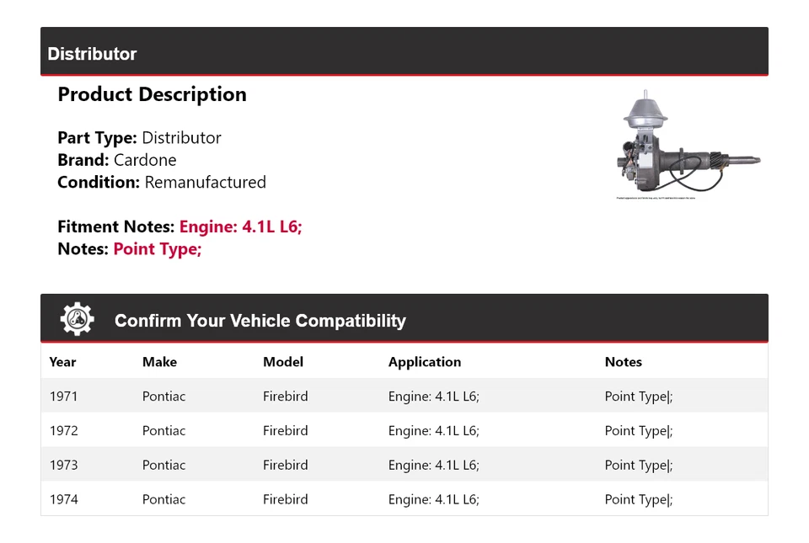Click the Distributor header bar title
This screenshot has width=809, height=543.
coord(92,54)
